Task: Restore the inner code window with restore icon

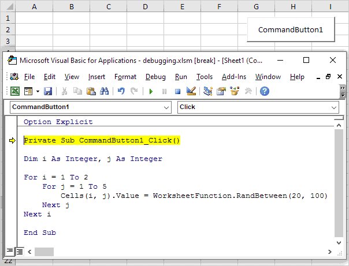Action: 328,77
